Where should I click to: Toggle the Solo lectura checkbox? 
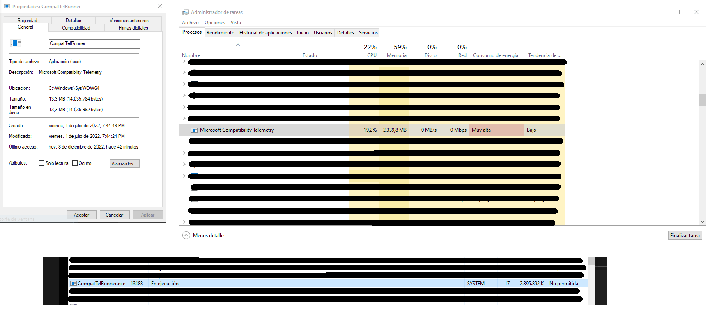(x=41, y=163)
